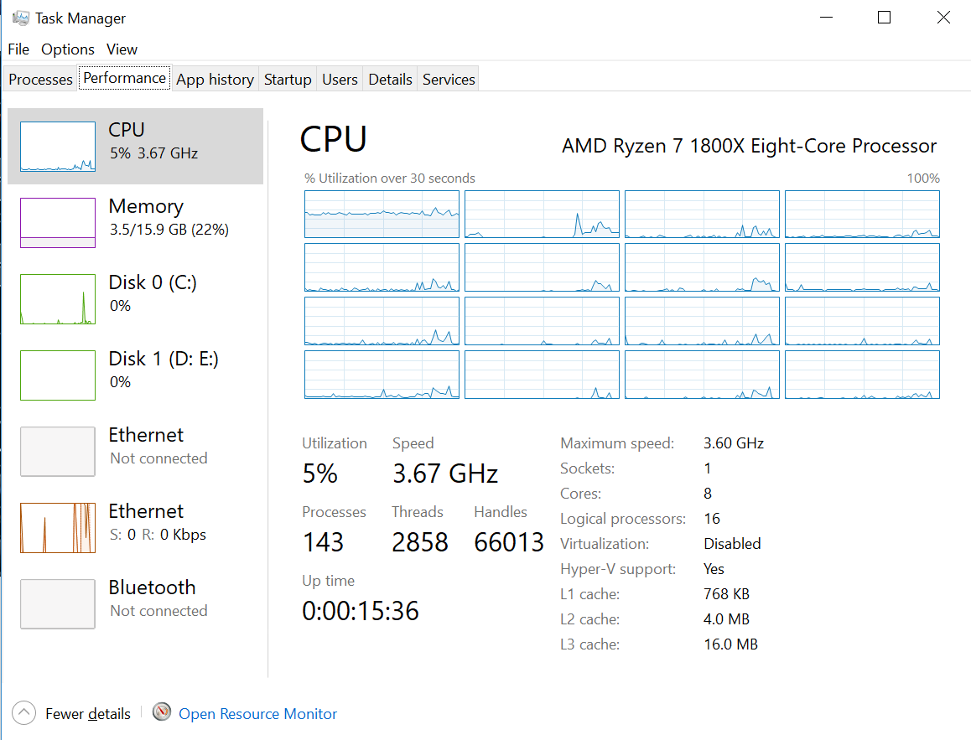Click the Resource Monitor icon
This screenshot has width=971, height=740.
[x=162, y=713]
